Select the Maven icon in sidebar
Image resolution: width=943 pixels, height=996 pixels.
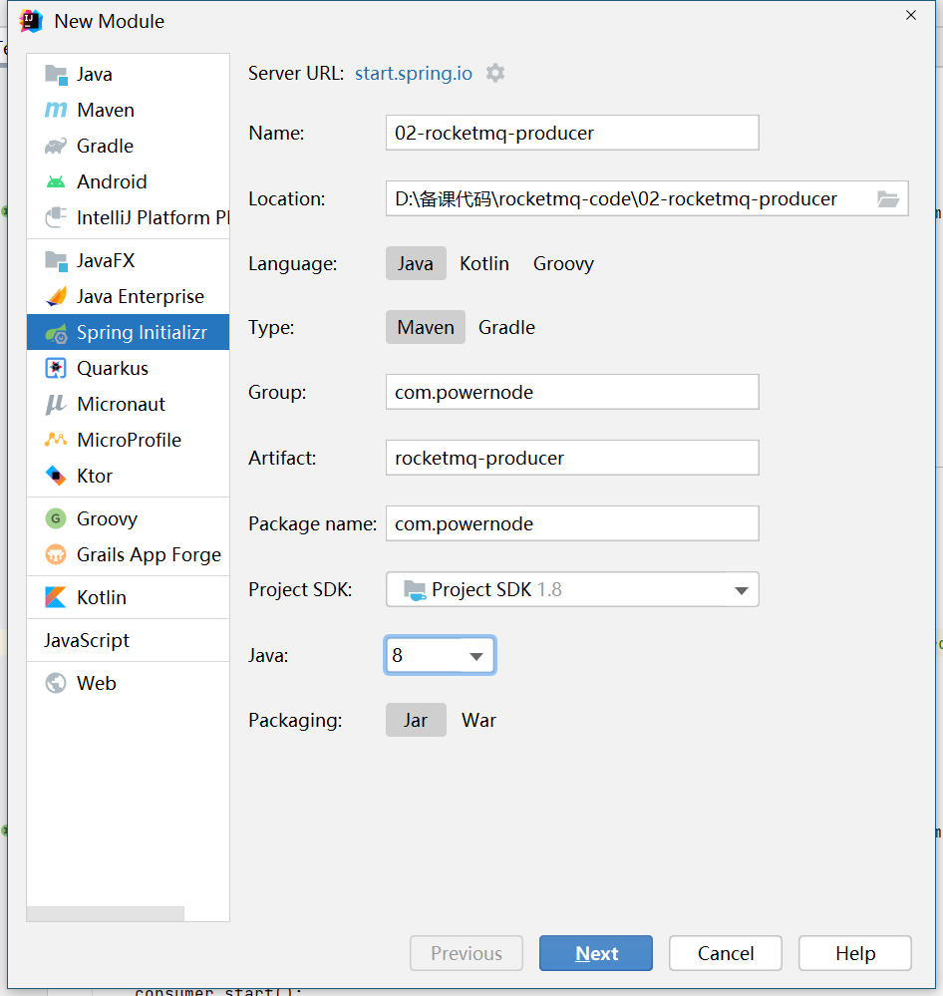point(56,111)
